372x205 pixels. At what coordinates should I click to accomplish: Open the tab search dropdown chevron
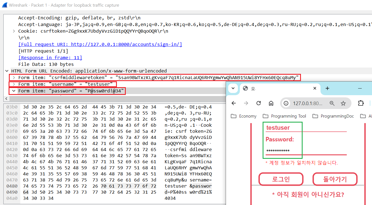pos(233,88)
